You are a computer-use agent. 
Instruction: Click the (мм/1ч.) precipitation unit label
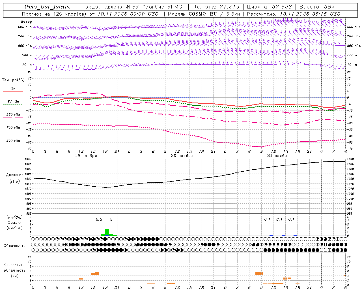pyautogui.click(x=15, y=228)
